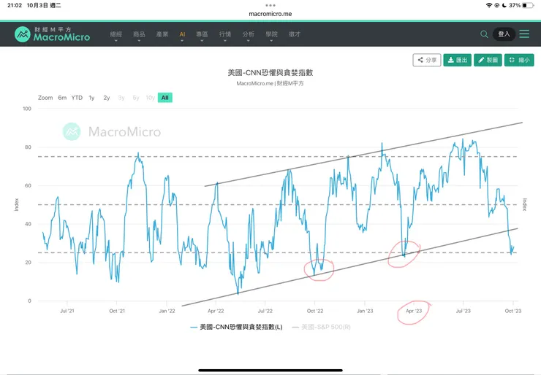Open the 學院 nav menu

(x=271, y=34)
